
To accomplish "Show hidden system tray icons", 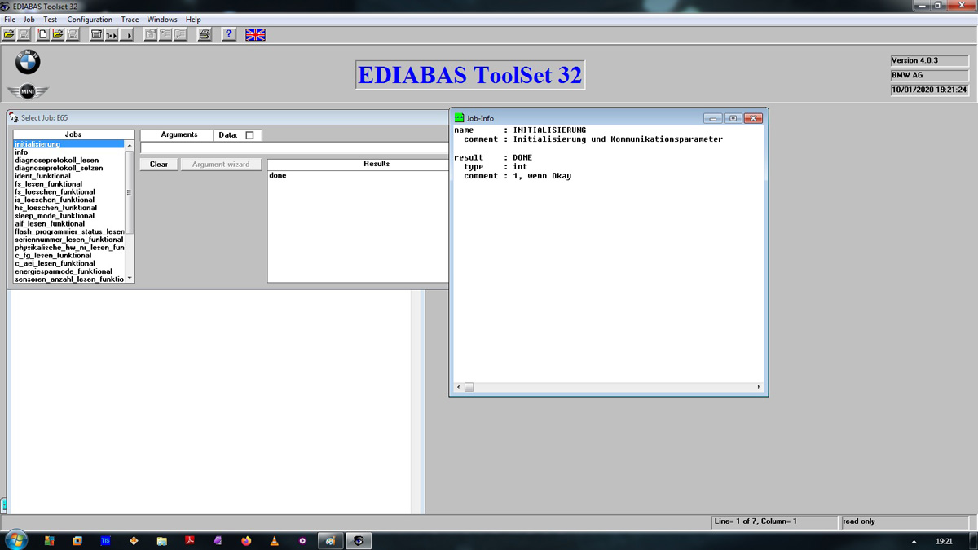I will (x=914, y=541).
